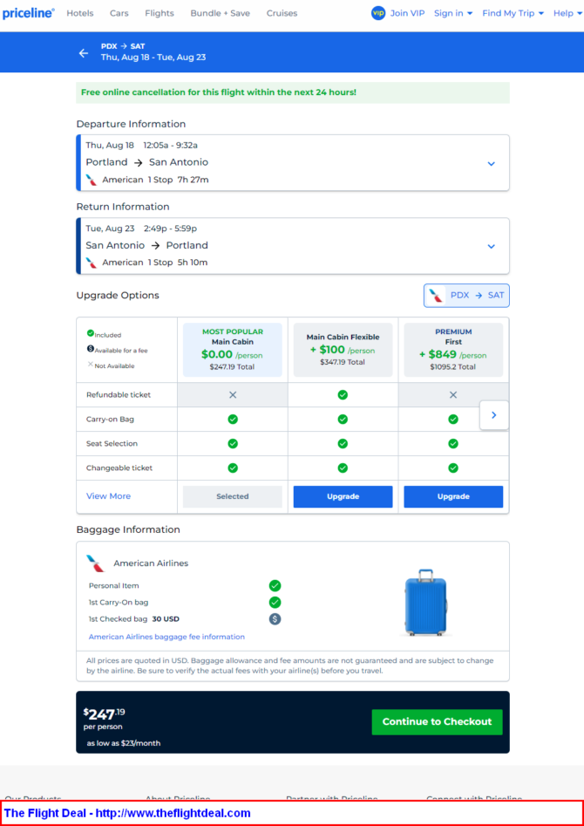The height and width of the screenshot is (826, 584).
Task: Expand the Departure Information flight details
Action: pyautogui.click(x=492, y=164)
